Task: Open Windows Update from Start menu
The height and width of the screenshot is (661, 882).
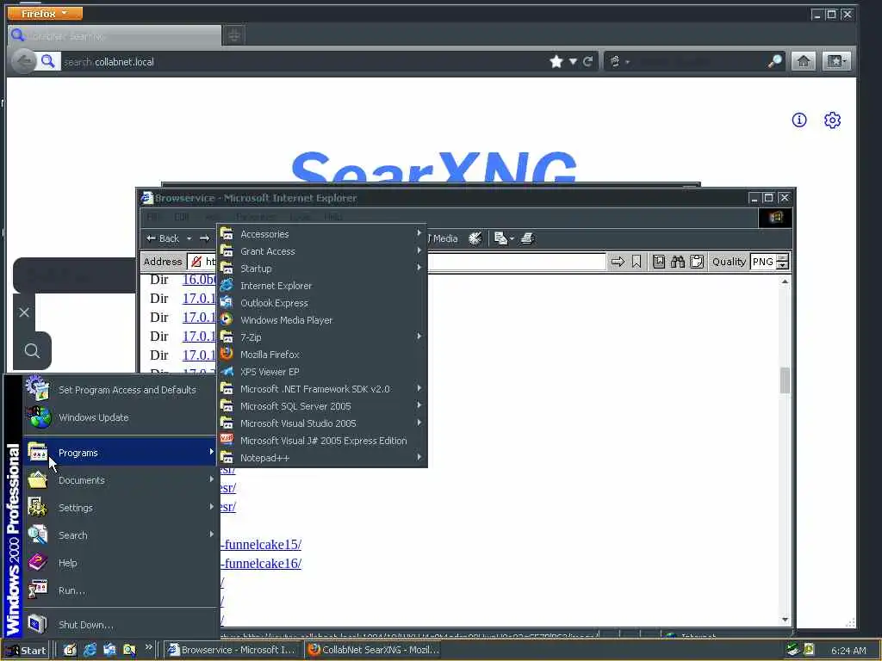Action: tap(121, 417)
